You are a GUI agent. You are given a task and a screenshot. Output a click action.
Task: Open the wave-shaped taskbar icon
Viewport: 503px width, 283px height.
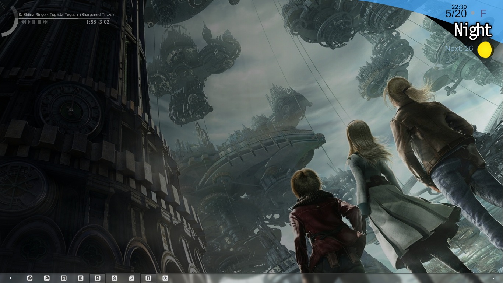[x=46, y=278]
